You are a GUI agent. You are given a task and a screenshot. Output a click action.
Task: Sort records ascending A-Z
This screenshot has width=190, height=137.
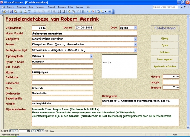pos(59,11)
